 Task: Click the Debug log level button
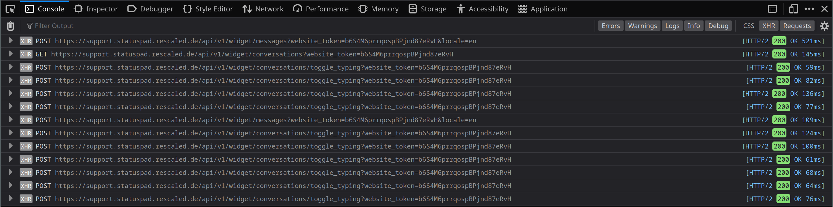coord(718,25)
